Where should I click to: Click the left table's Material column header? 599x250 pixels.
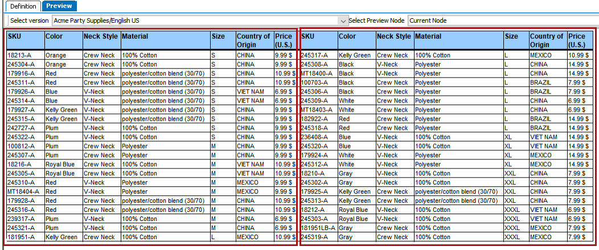point(166,40)
